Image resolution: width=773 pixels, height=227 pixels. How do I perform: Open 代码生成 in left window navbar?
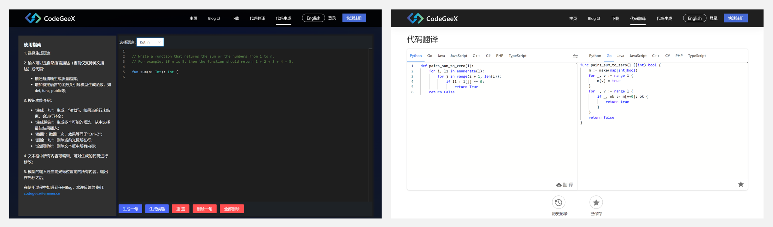(284, 18)
